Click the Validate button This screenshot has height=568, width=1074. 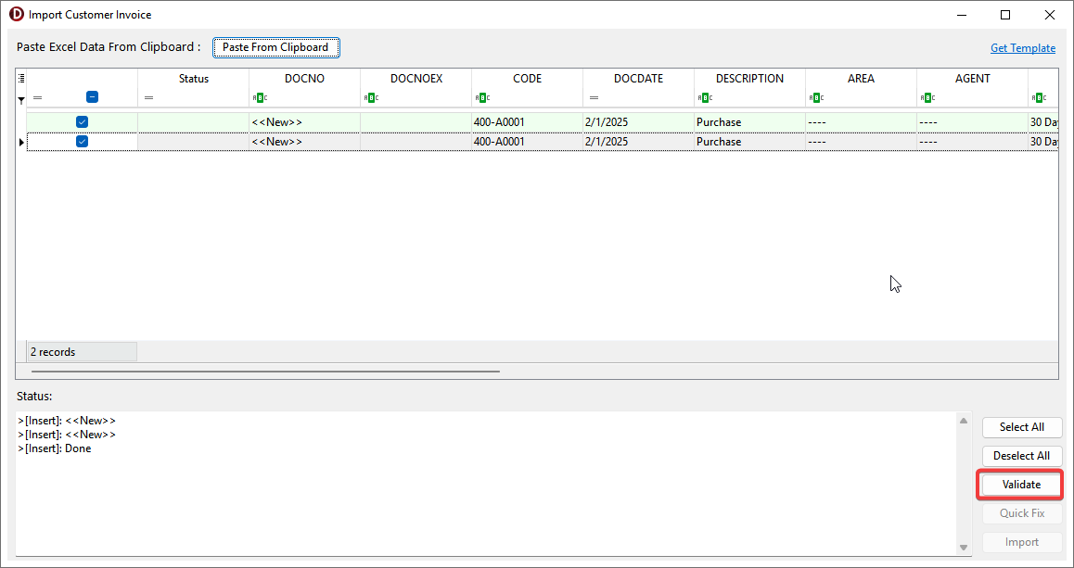coord(1021,485)
